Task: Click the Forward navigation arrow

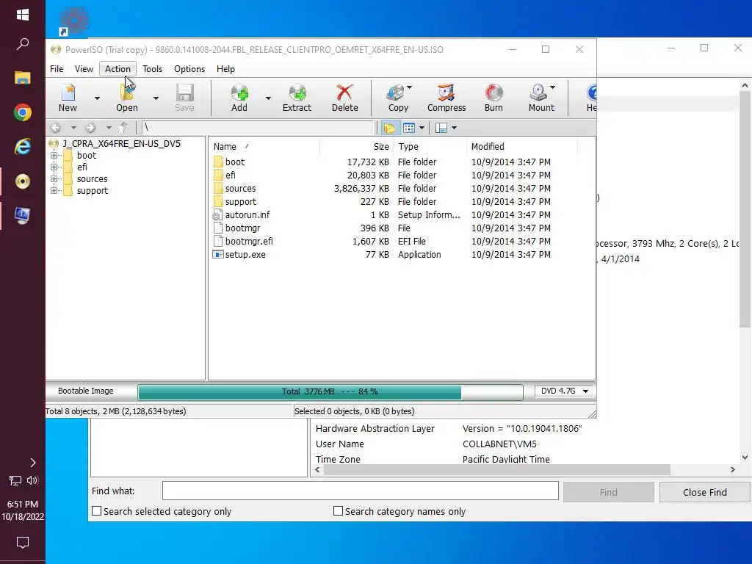Action: pyautogui.click(x=90, y=128)
